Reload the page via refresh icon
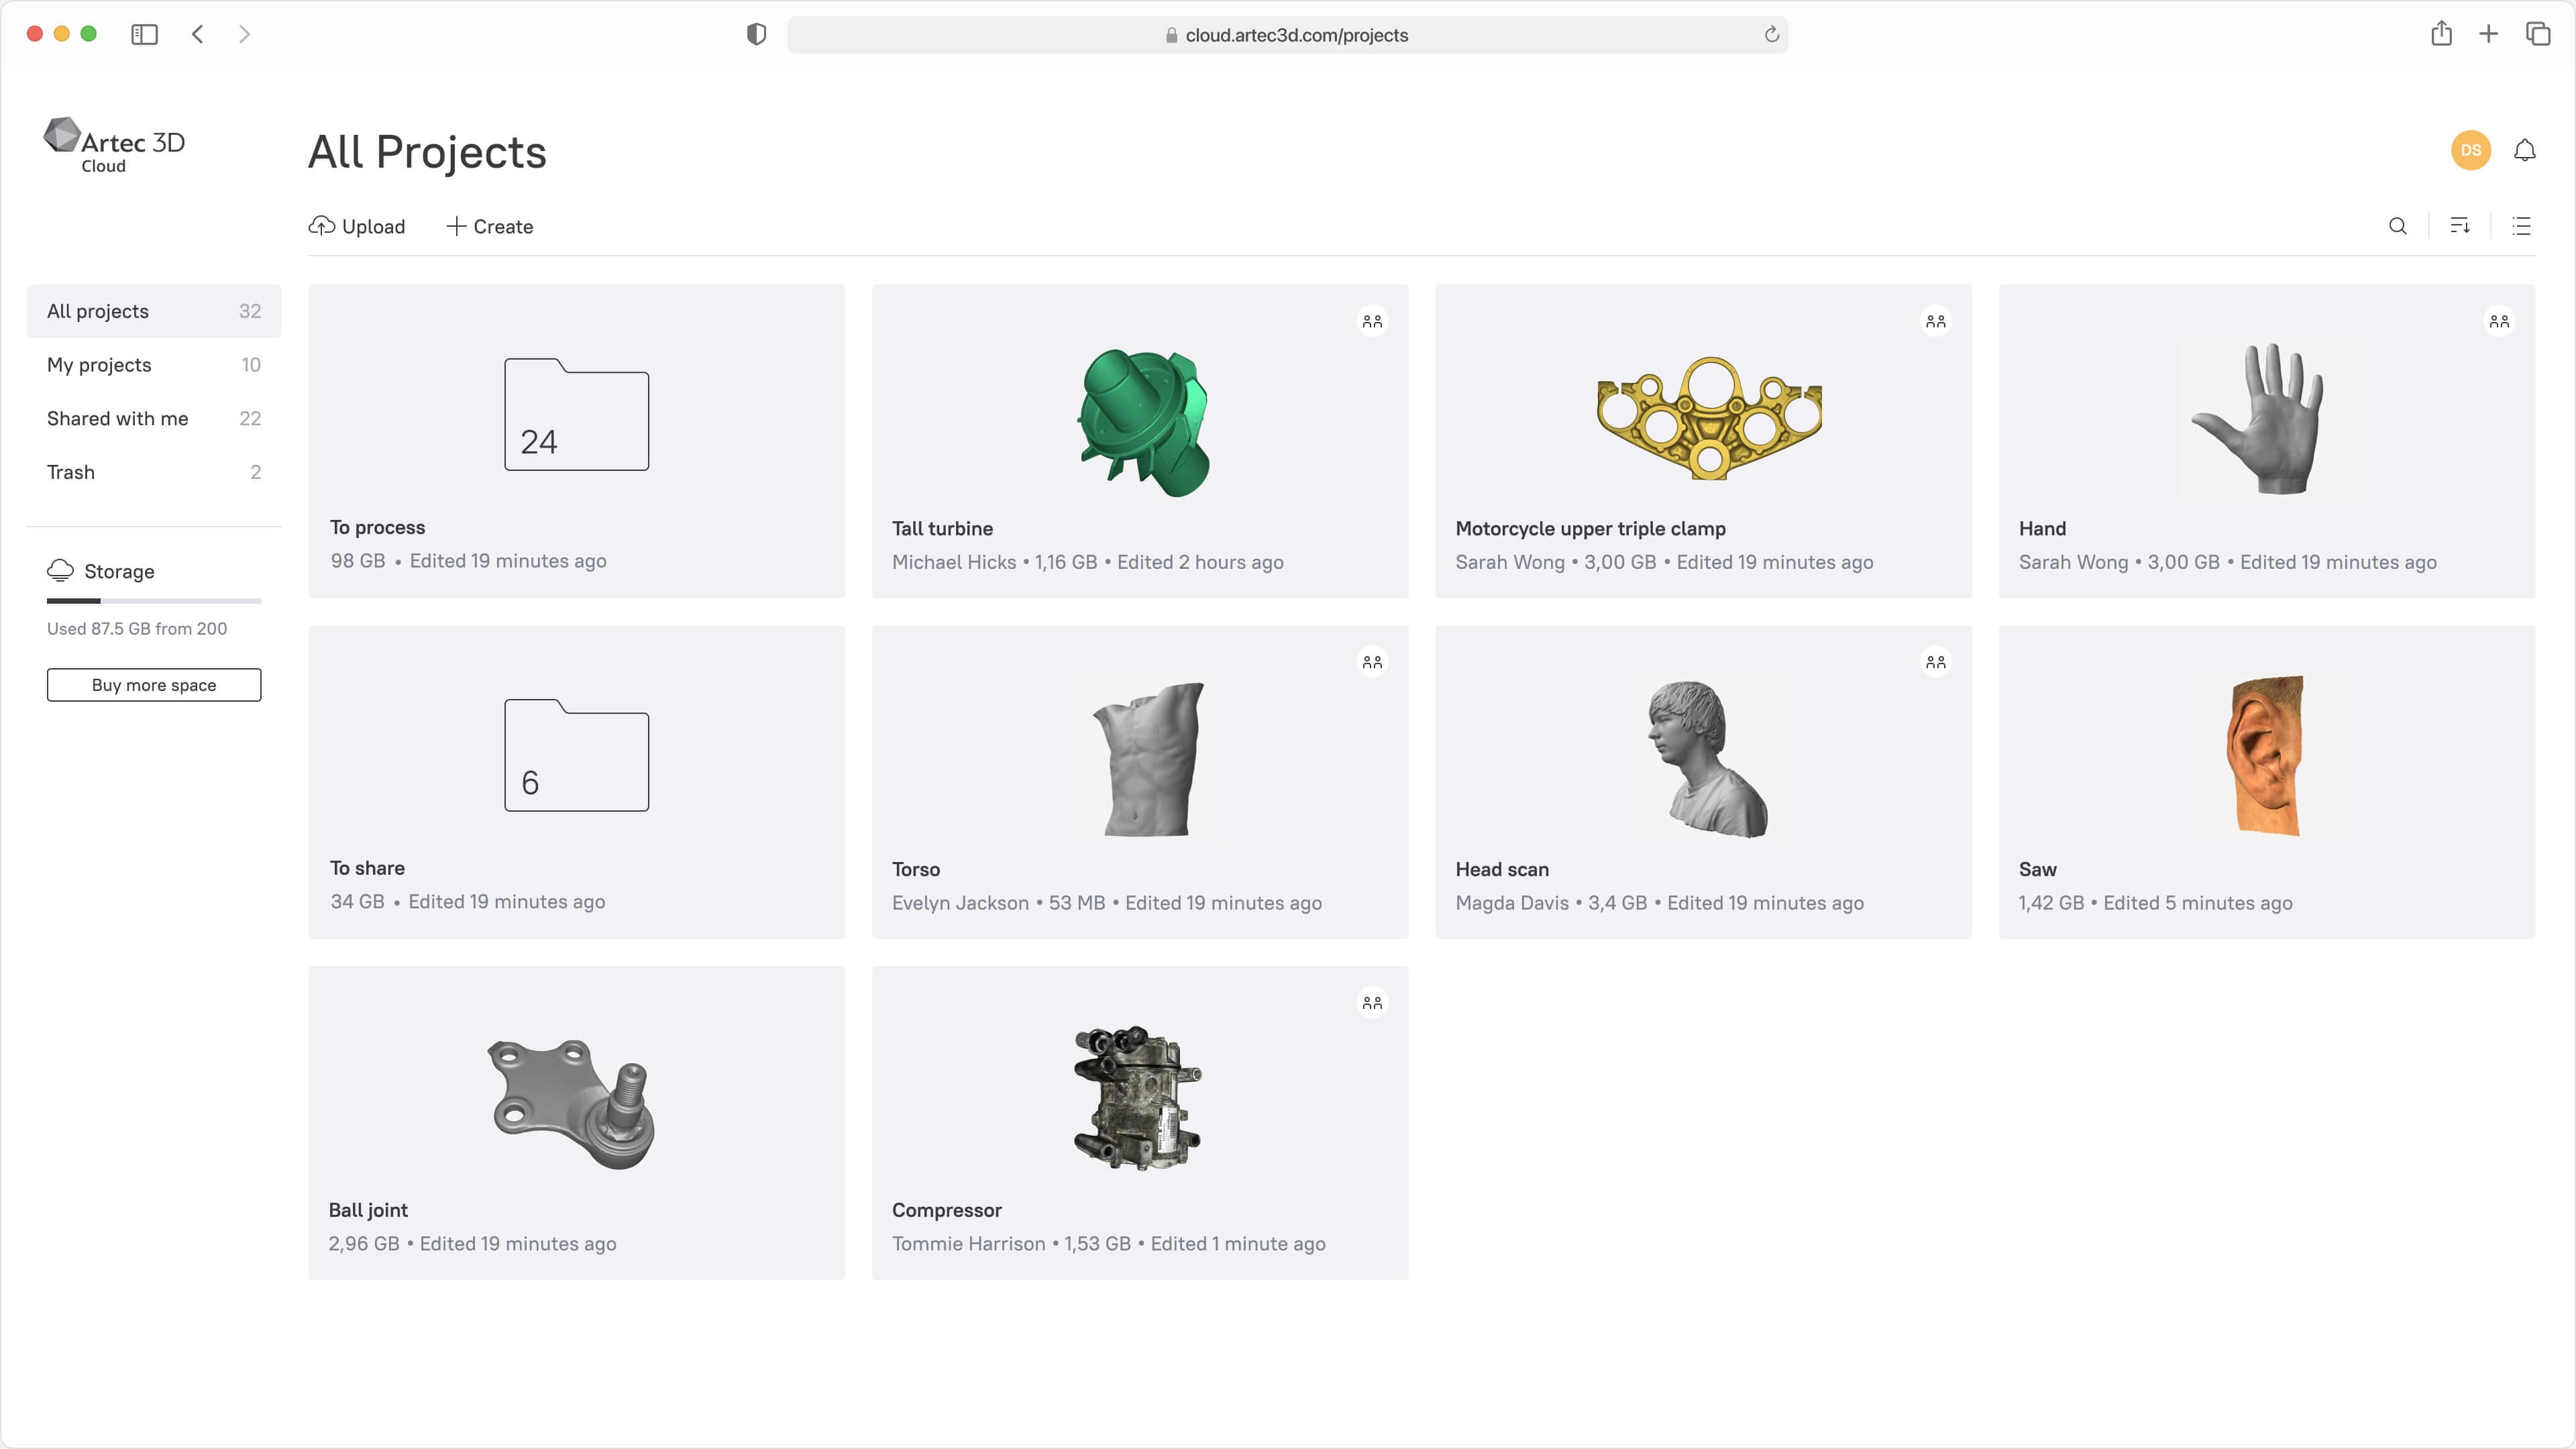 click(1771, 35)
